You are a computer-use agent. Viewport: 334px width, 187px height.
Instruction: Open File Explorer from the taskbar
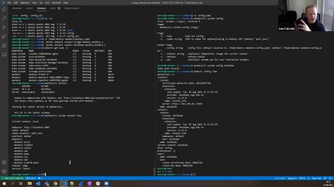click(x=30, y=183)
